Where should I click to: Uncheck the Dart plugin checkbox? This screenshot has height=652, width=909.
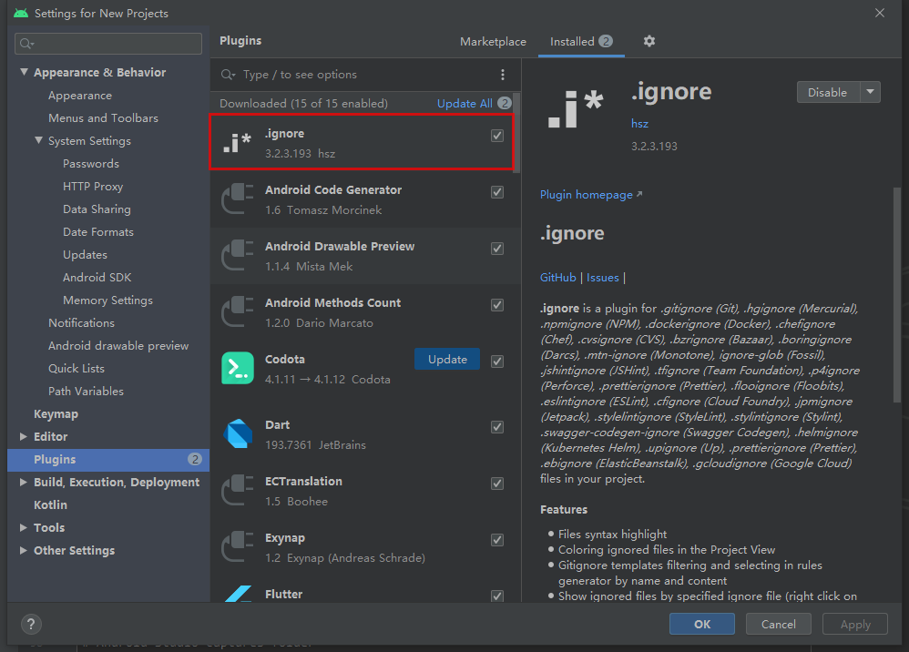497,427
